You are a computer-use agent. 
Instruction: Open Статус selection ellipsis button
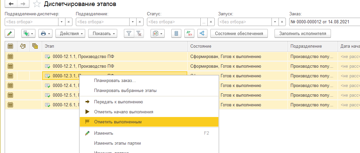click(204, 22)
